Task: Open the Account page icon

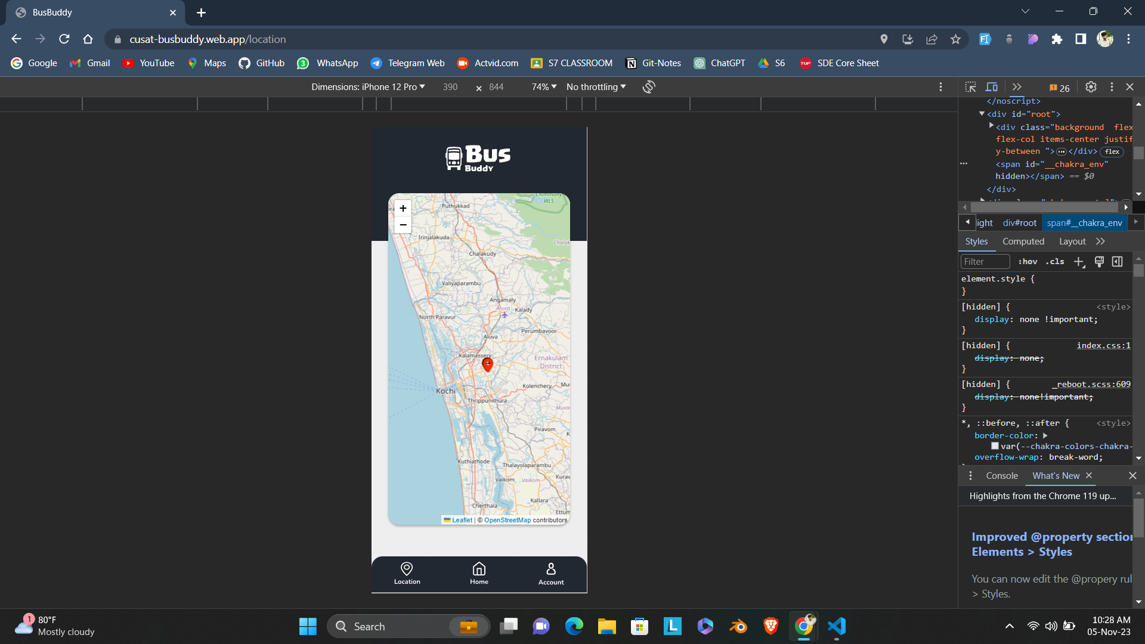Action: tap(551, 569)
